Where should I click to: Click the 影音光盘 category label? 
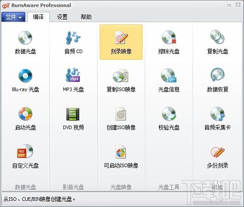coord(74,187)
